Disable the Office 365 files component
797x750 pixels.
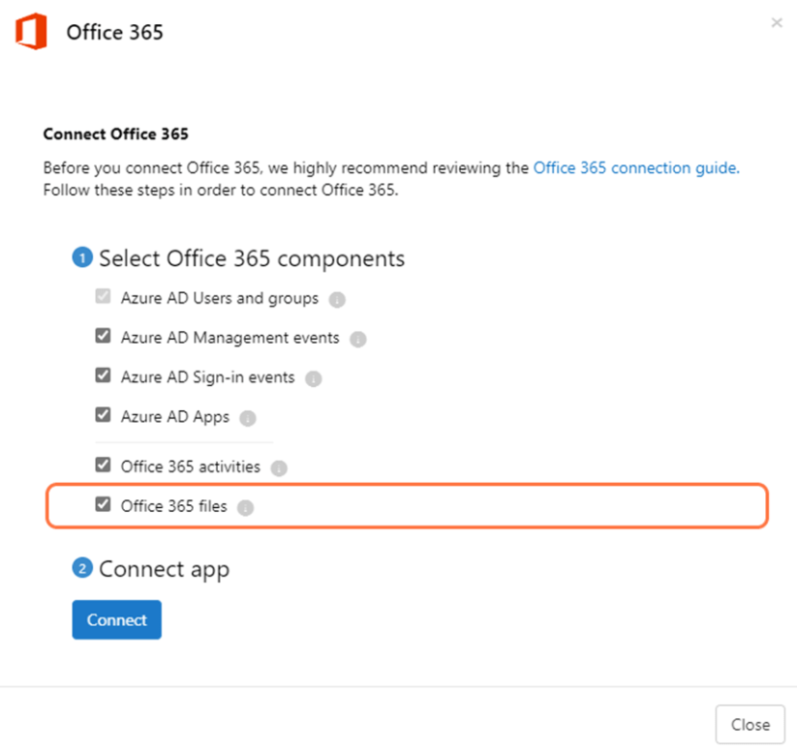[103, 504]
